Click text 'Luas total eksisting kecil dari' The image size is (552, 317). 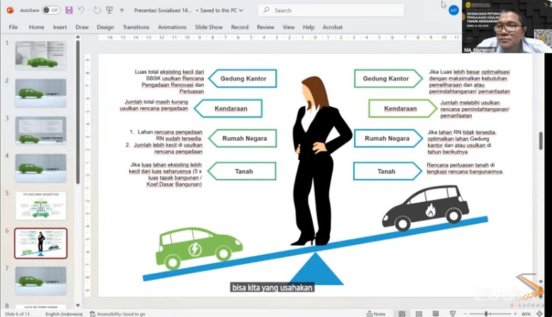point(170,71)
